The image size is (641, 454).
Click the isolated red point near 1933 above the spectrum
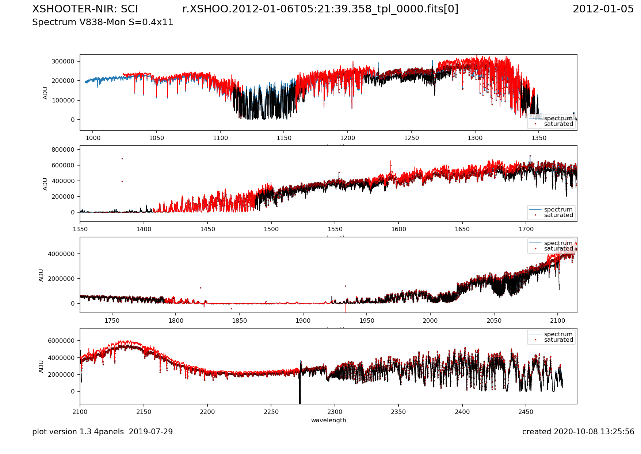tap(346, 286)
